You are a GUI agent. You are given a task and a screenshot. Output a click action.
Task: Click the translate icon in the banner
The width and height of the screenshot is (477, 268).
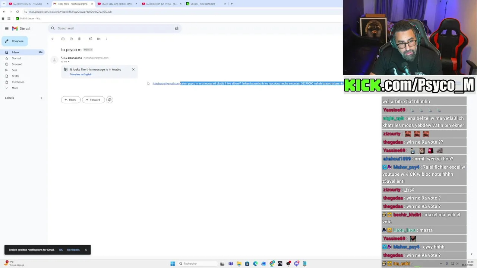66,70
